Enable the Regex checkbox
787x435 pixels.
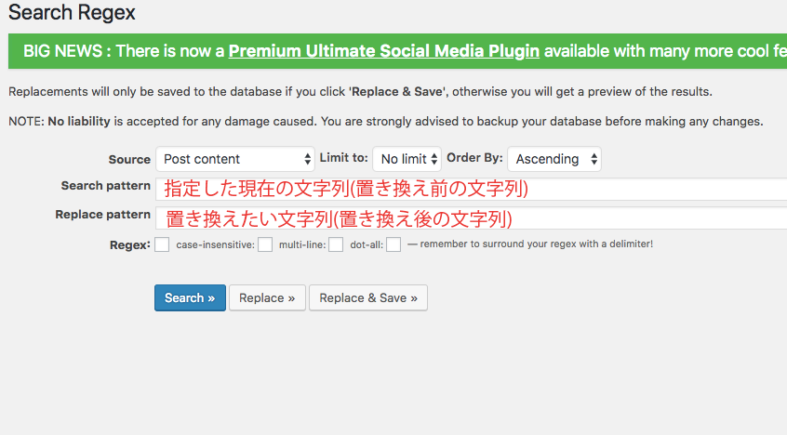pyautogui.click(x=162, y=245)
